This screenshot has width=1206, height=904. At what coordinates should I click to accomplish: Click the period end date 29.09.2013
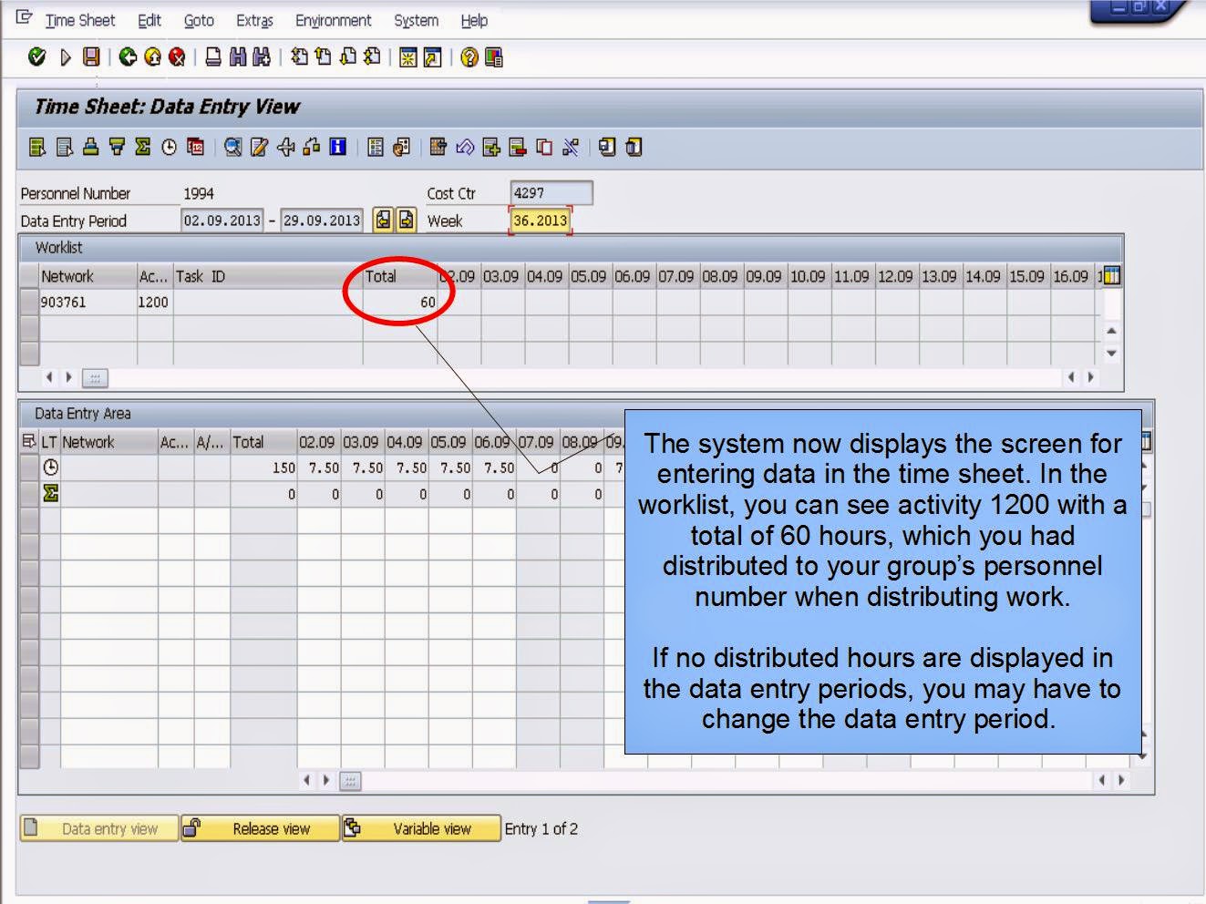point(321,221)
